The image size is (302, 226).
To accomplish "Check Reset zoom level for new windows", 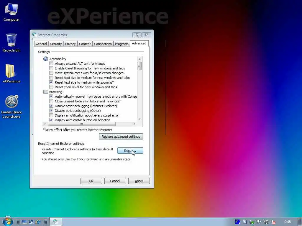I will pyautogui.click(x=51, y=87).
